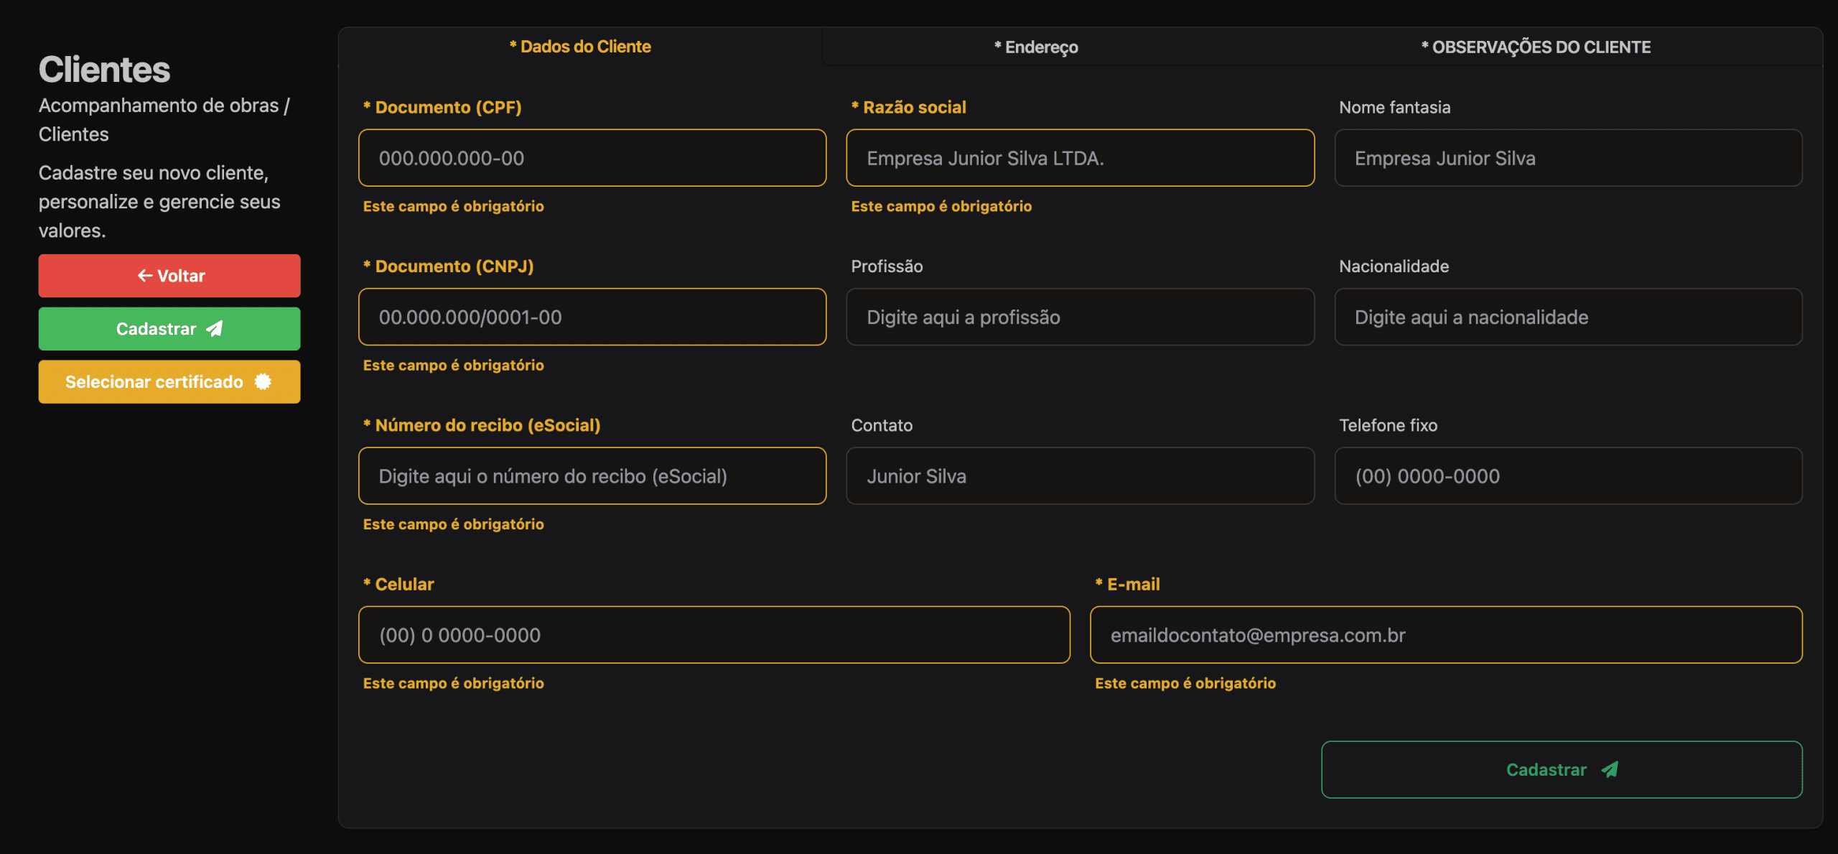Click the Celular phone input
The image size is (1838, 854).
[x=714, y=635]
